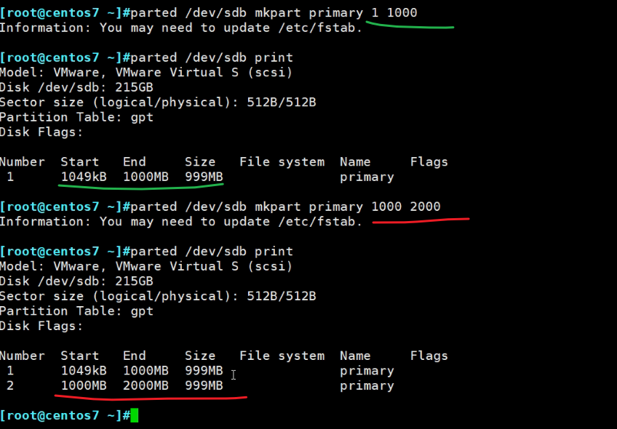Click the 'primary' name in partition 2 row

pyautogui.click(x=367, y=385)
